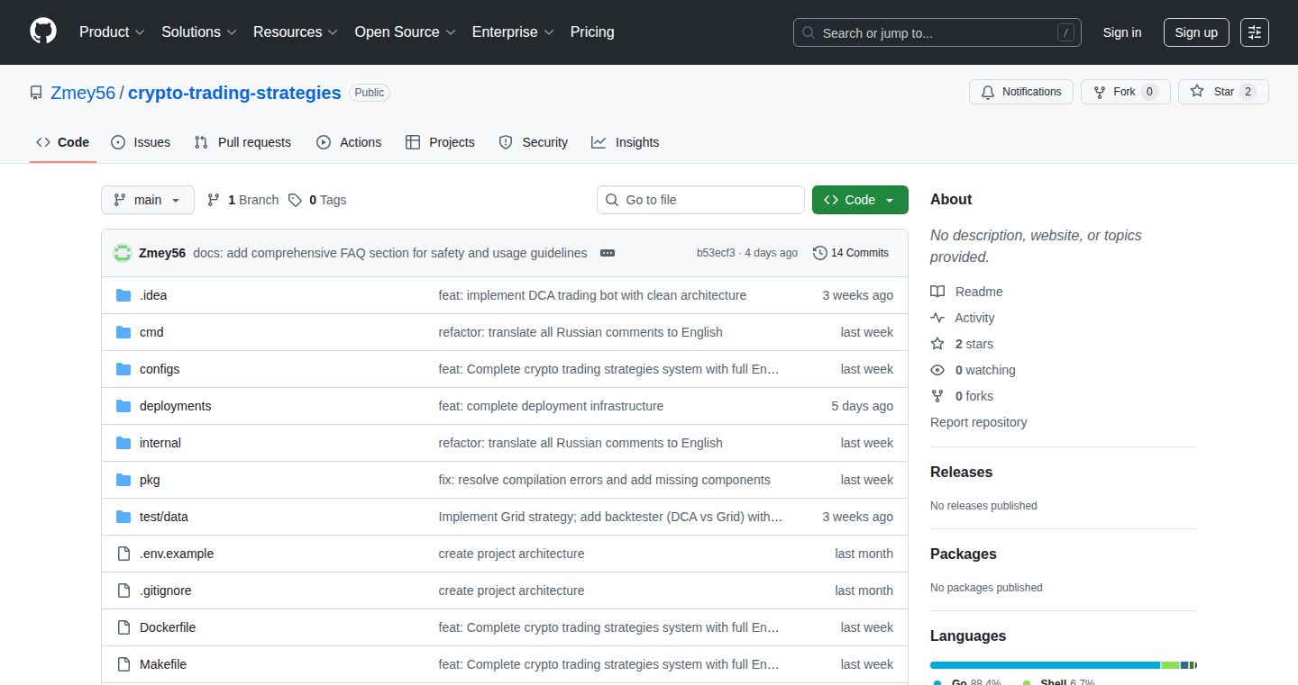
Task: View the 14 Commits history
Action: coord(851,253)
